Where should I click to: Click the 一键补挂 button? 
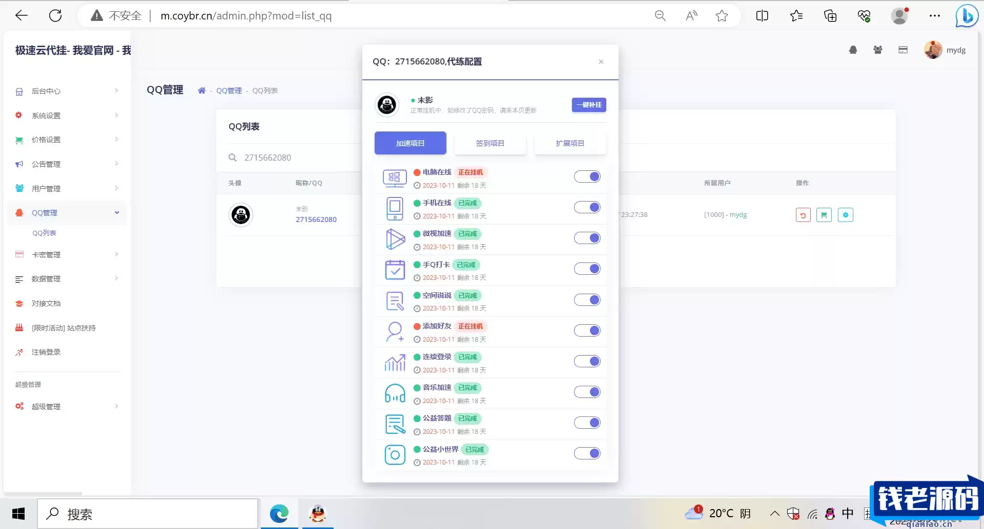coord(589,105)
